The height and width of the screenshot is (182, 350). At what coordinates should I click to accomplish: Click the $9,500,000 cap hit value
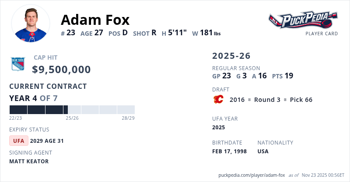click(x=61, y=70)
